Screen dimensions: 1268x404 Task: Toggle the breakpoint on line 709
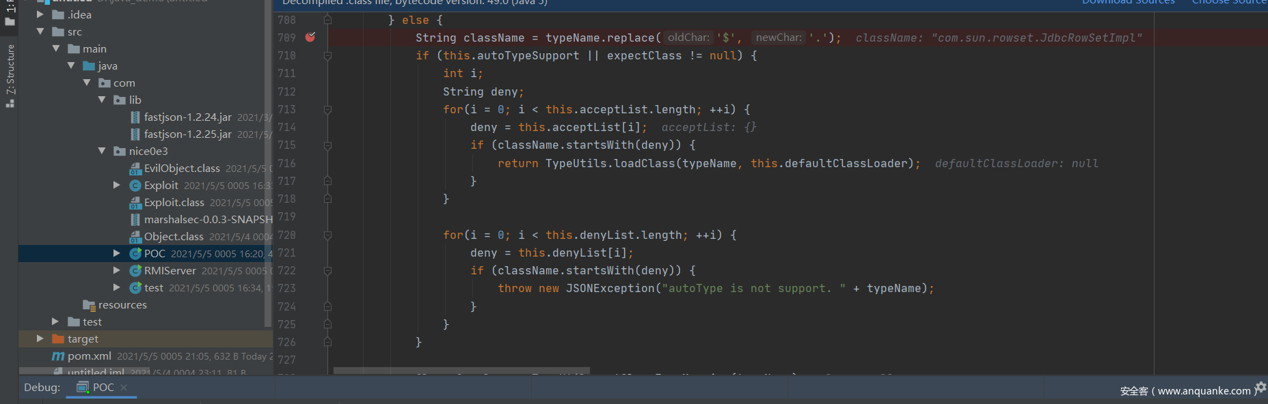pos(310,38)
